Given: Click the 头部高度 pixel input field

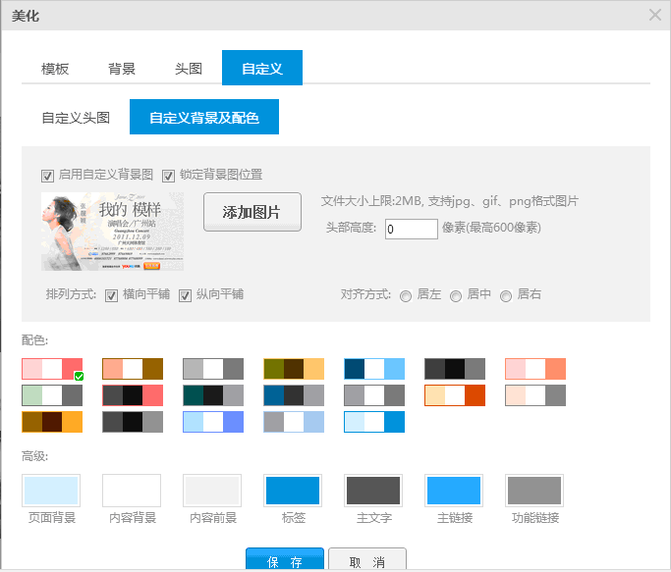Looking at the screenshot, I should 411,229.
